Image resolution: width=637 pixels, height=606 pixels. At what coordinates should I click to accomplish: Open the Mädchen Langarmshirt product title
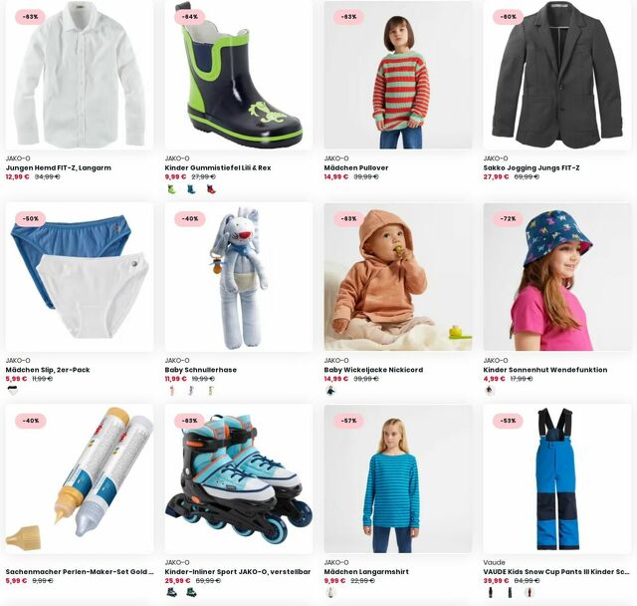coord(366,571)
